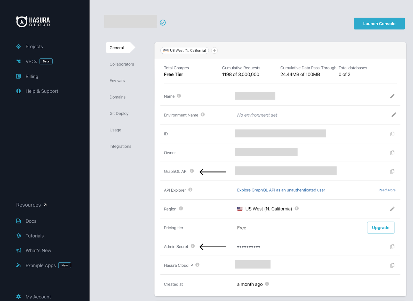Click the Billing wallet icon

pos(19,76)
